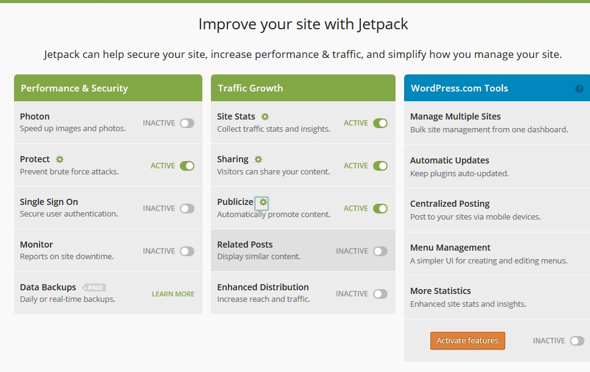Click the Automatic Updates entry
590x372 pixels.
(x=497, y=166)
